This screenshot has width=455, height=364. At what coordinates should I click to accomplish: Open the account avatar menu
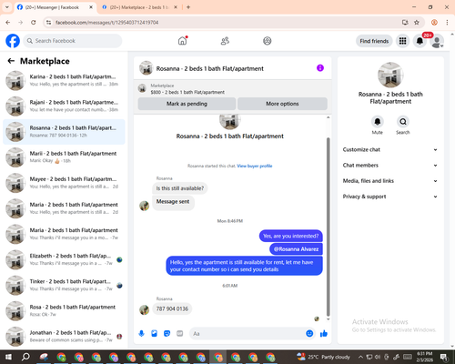(x=437, y=41)
